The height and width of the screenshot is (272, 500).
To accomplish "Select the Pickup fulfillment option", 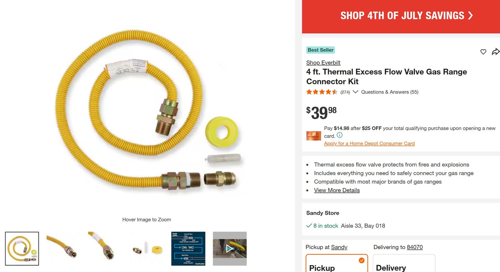I will click(337, 263).
